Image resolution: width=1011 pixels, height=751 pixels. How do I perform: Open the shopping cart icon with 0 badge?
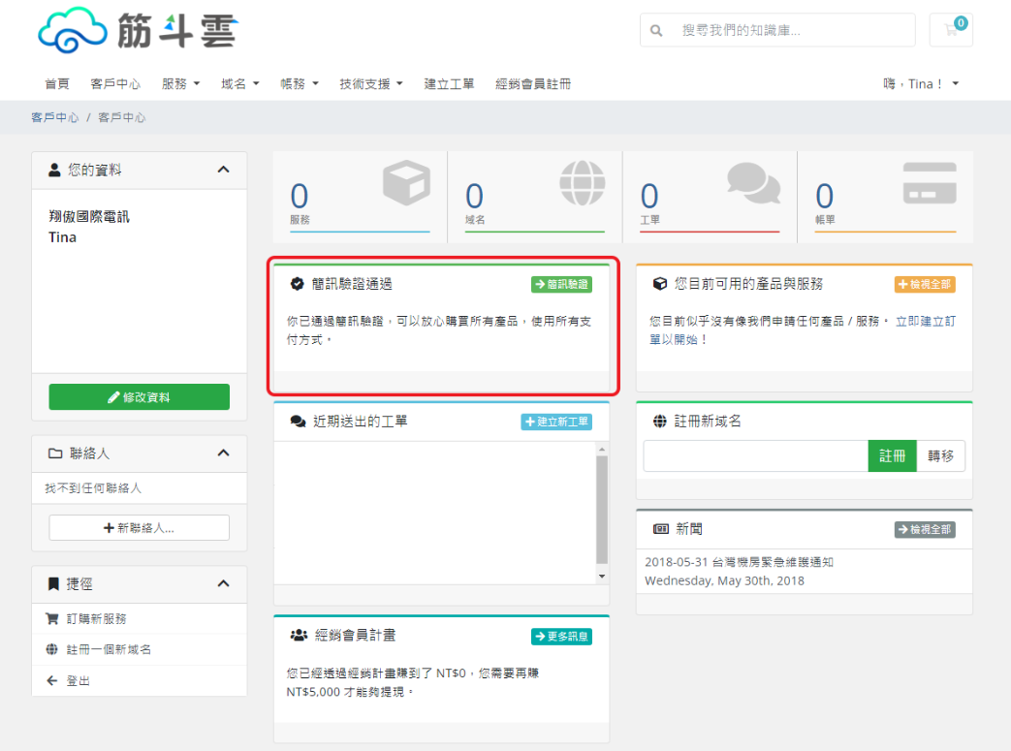(951, 30)
